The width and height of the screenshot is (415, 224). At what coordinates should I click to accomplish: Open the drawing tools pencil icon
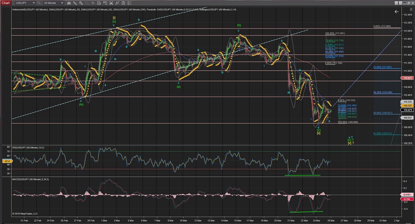point(75,3)
